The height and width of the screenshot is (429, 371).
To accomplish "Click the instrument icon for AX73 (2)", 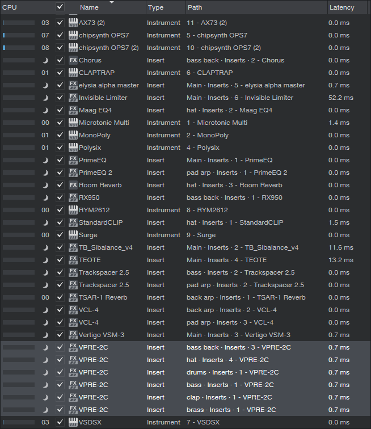I will pos(73,23).
